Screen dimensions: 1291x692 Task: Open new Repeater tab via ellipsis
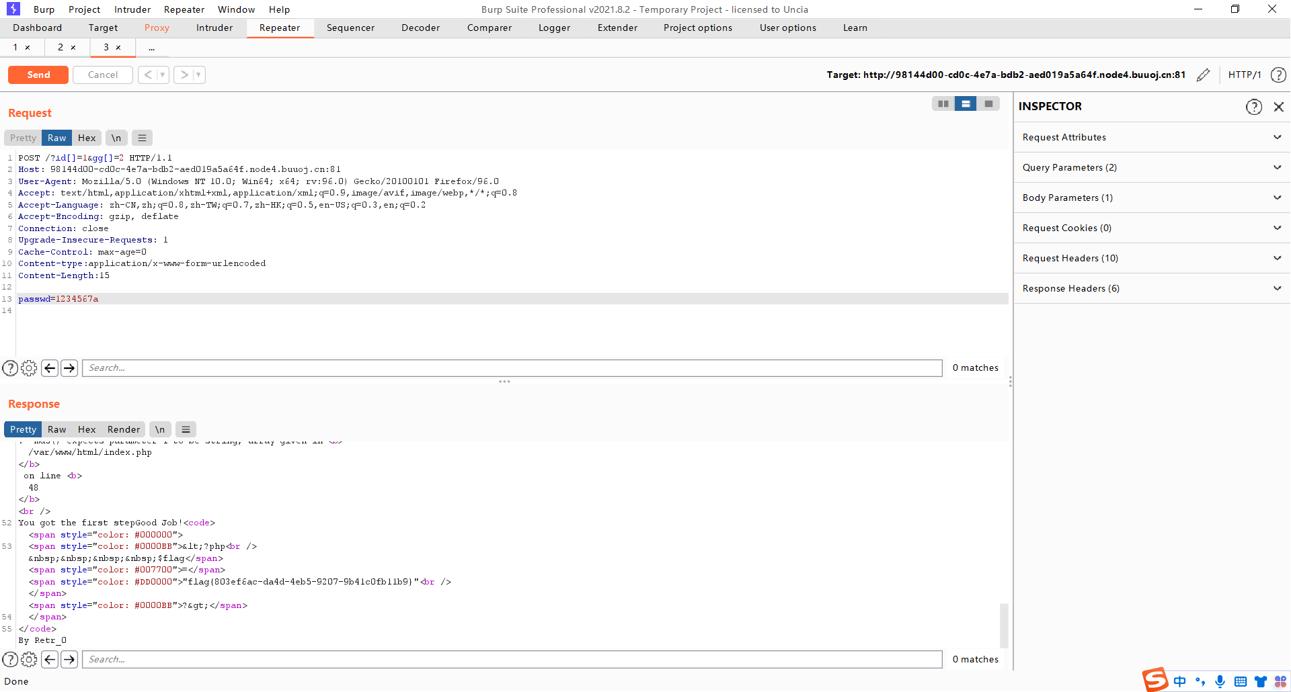tap(152, 48)
